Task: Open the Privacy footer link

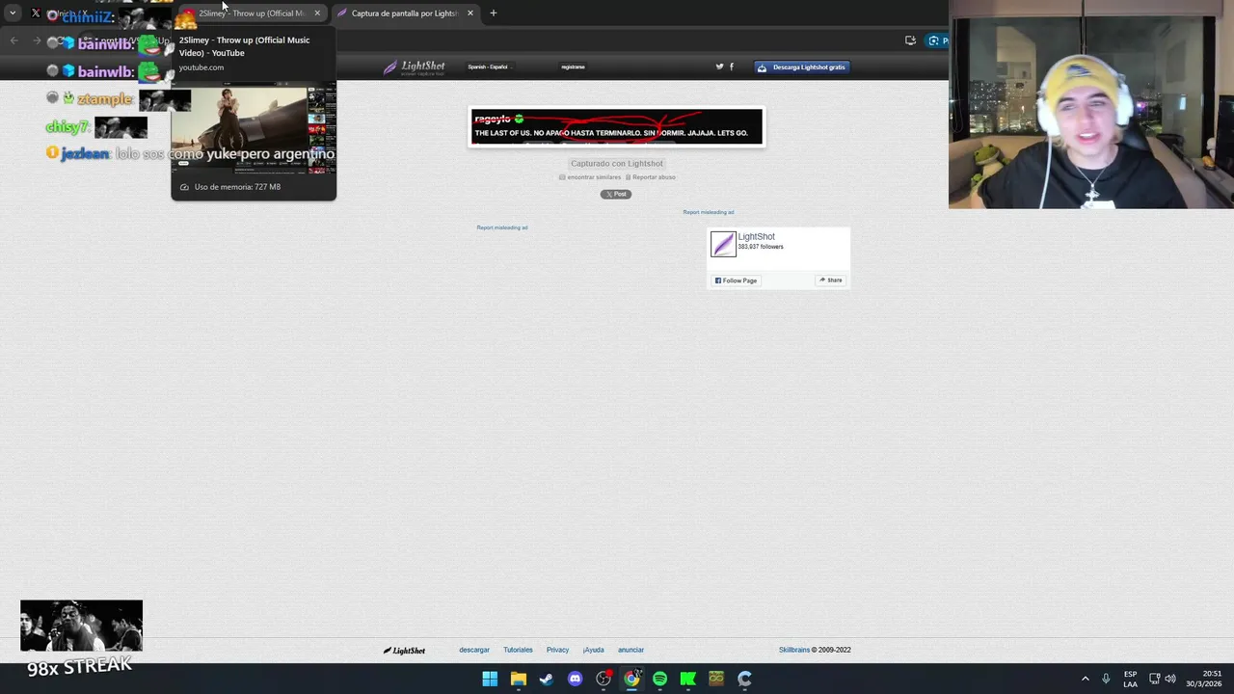Action: pyautogui.click(x=557, y=650)
